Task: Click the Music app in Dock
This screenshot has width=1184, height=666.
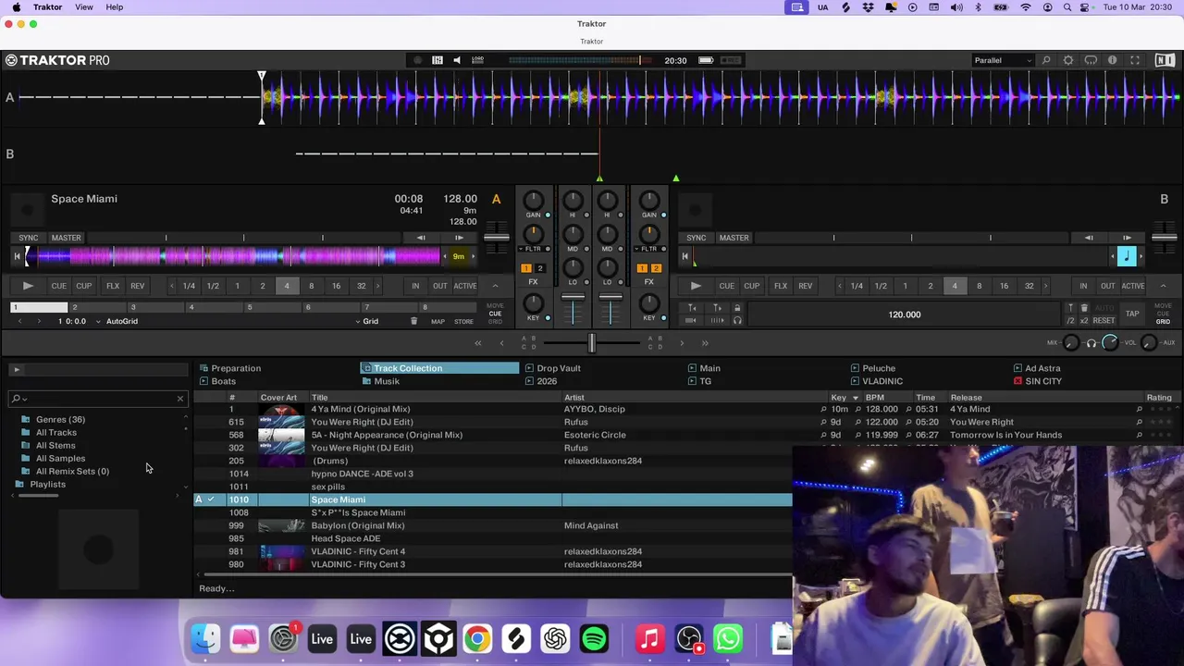Action: (x=650, y=638)
